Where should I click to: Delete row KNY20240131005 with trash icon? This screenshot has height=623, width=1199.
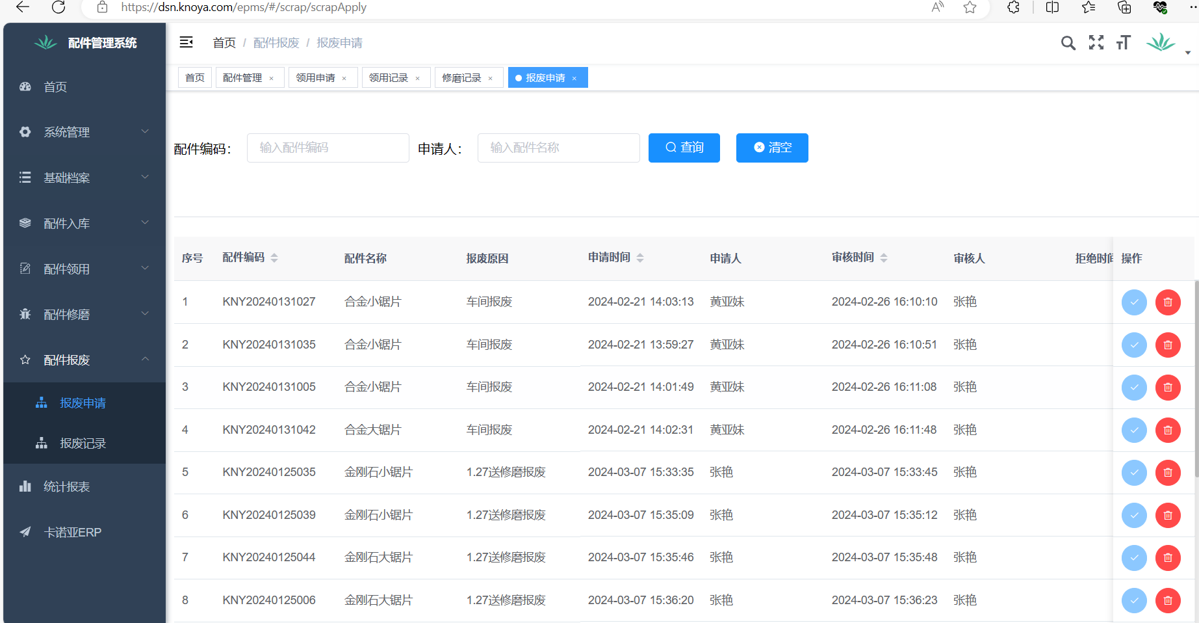click(x=1168, y=387)
